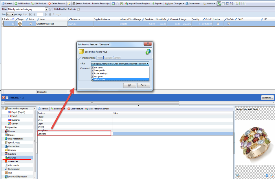Click the Reference column header
This screenshot has height=179, width=275.
point(80,19)
